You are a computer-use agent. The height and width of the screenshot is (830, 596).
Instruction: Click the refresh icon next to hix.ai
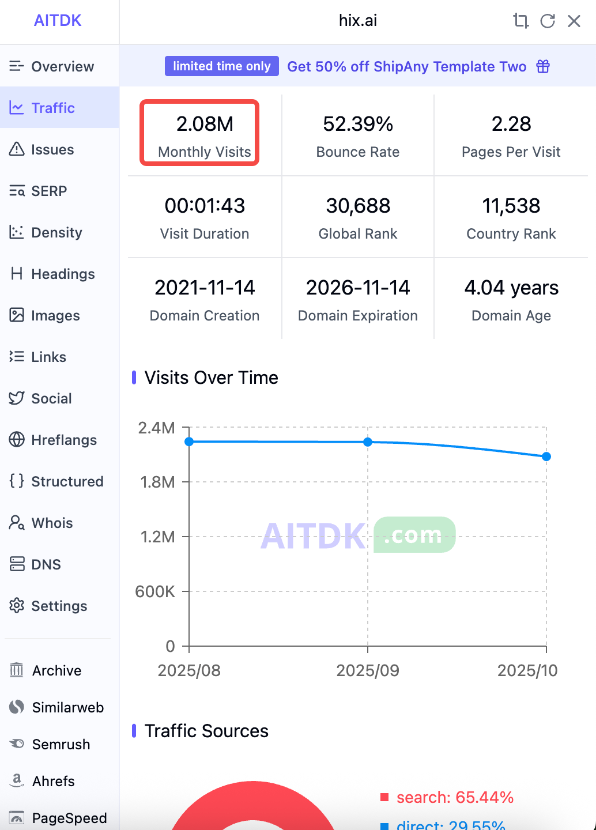click(548, 21)
